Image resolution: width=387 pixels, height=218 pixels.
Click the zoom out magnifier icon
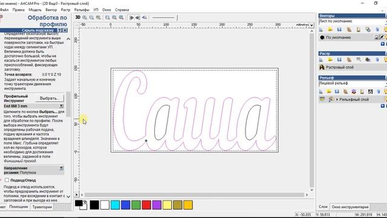(91, 18)
